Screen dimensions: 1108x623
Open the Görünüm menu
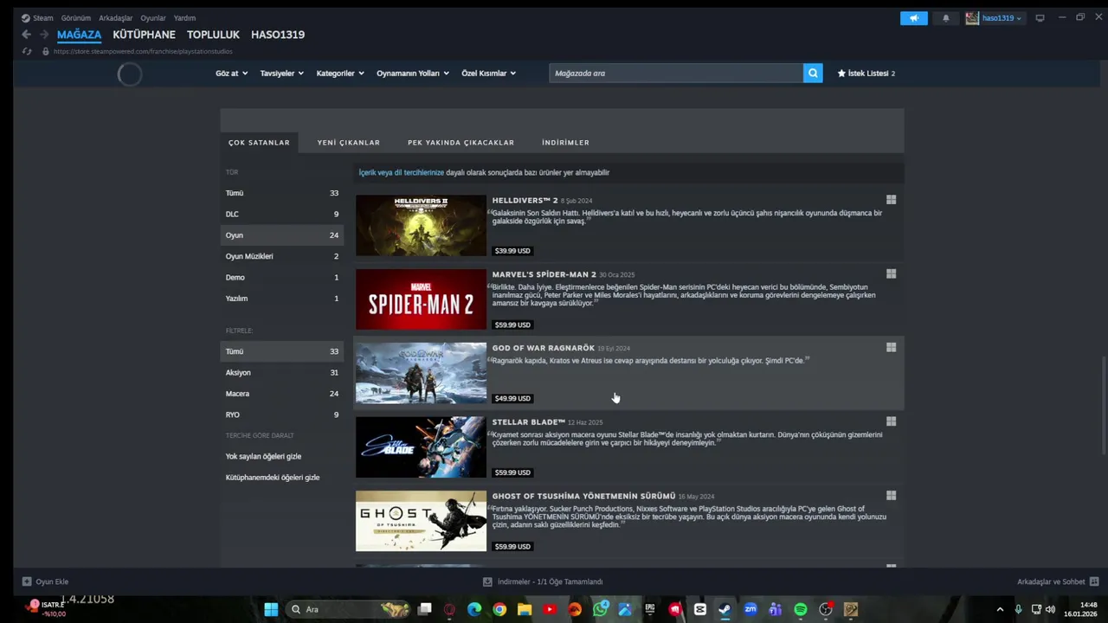[76, 18]
